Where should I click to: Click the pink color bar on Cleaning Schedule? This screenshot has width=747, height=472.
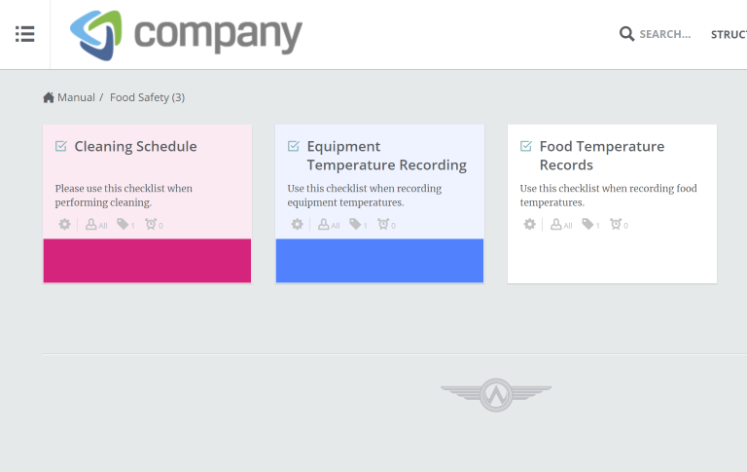[147, 261]
